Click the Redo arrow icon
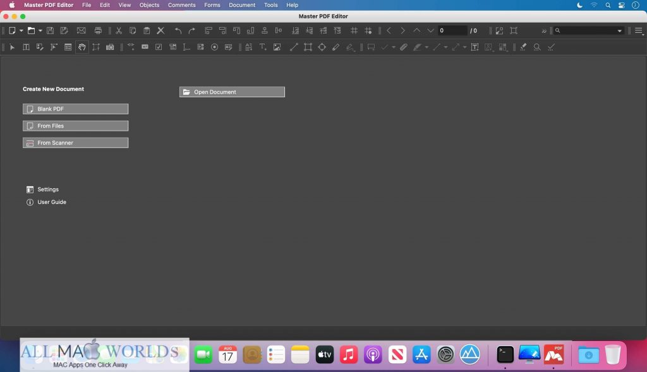Viewport: 647px width, 372px height. point(192,30)
